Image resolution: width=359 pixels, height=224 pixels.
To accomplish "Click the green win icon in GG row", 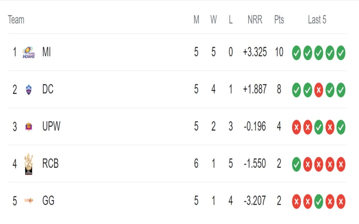I will pyautogui.click(x=319, y=201).
